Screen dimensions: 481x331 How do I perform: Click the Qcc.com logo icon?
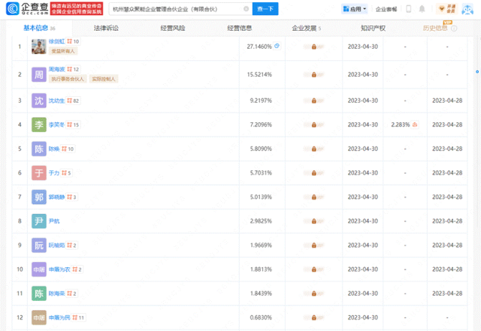pyautogui.click(x=13, y=9)
